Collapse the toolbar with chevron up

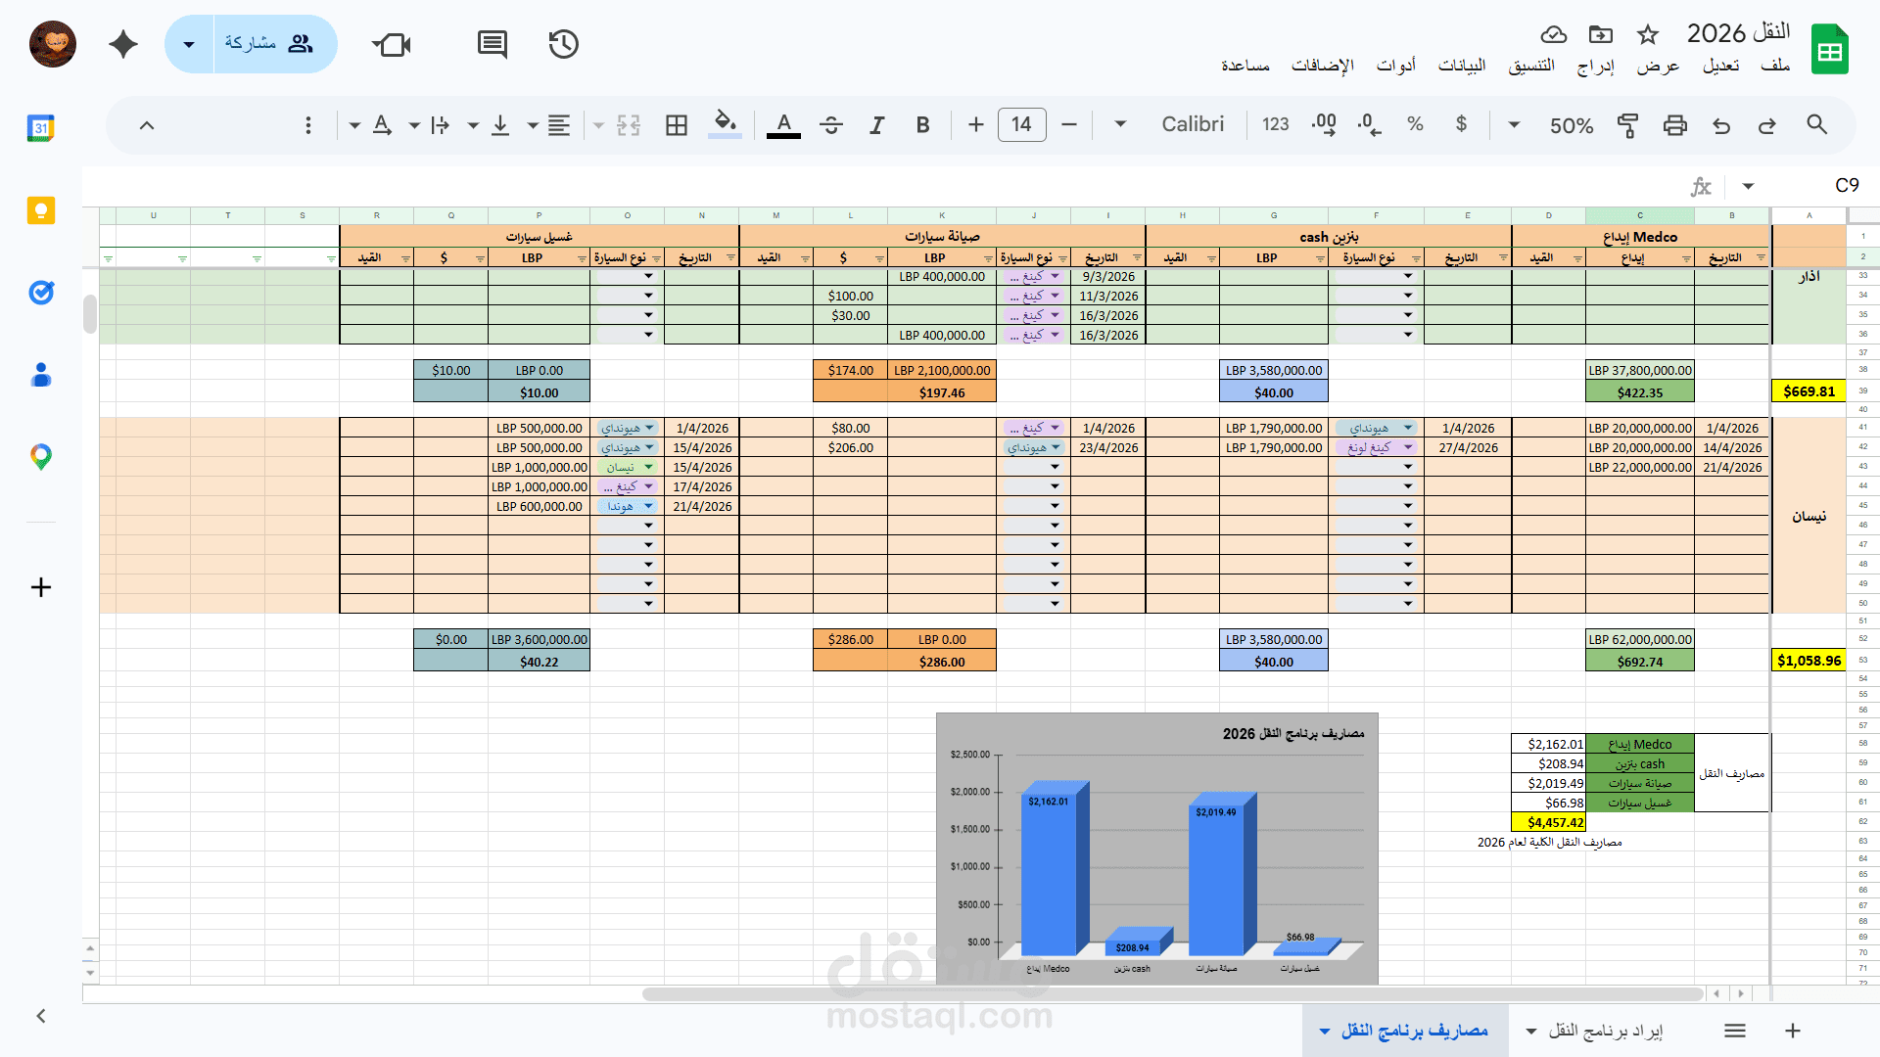pyautogui.click(x=147, y=125)
